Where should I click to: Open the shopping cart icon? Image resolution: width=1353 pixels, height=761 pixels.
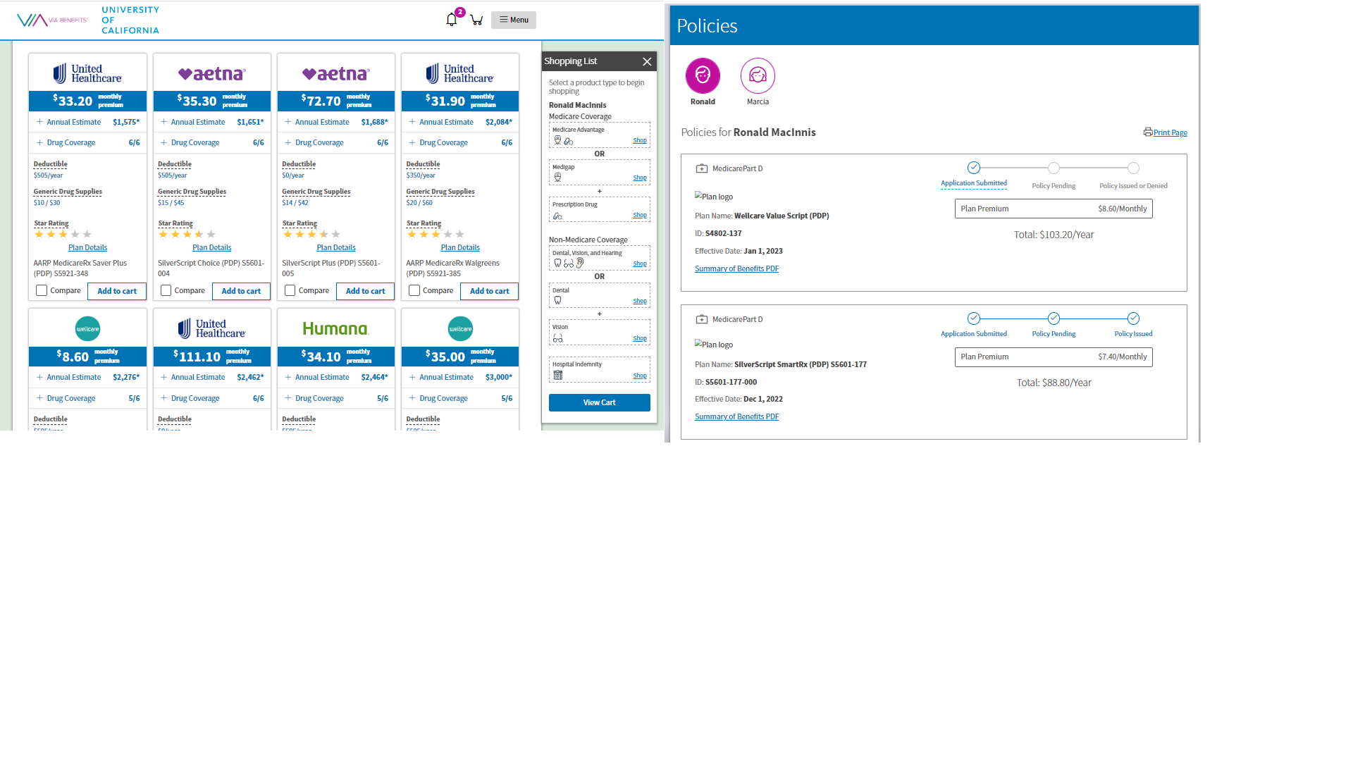point(476,20)
